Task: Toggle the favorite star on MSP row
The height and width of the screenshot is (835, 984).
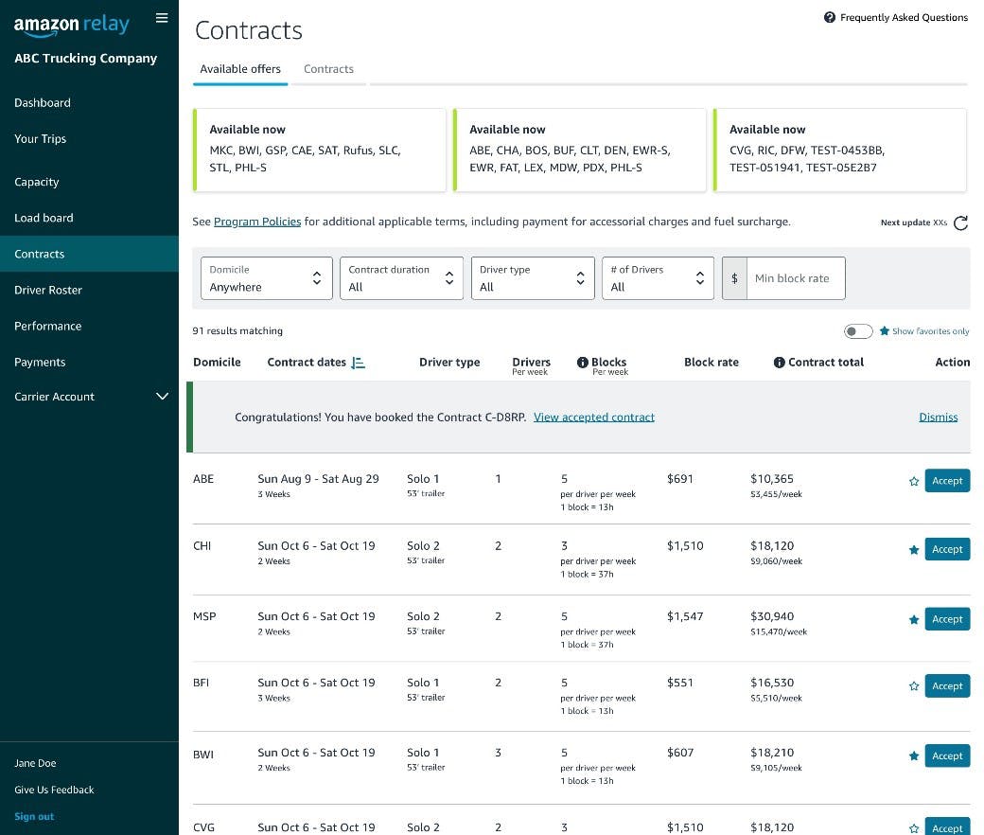Action: (914, 620)
